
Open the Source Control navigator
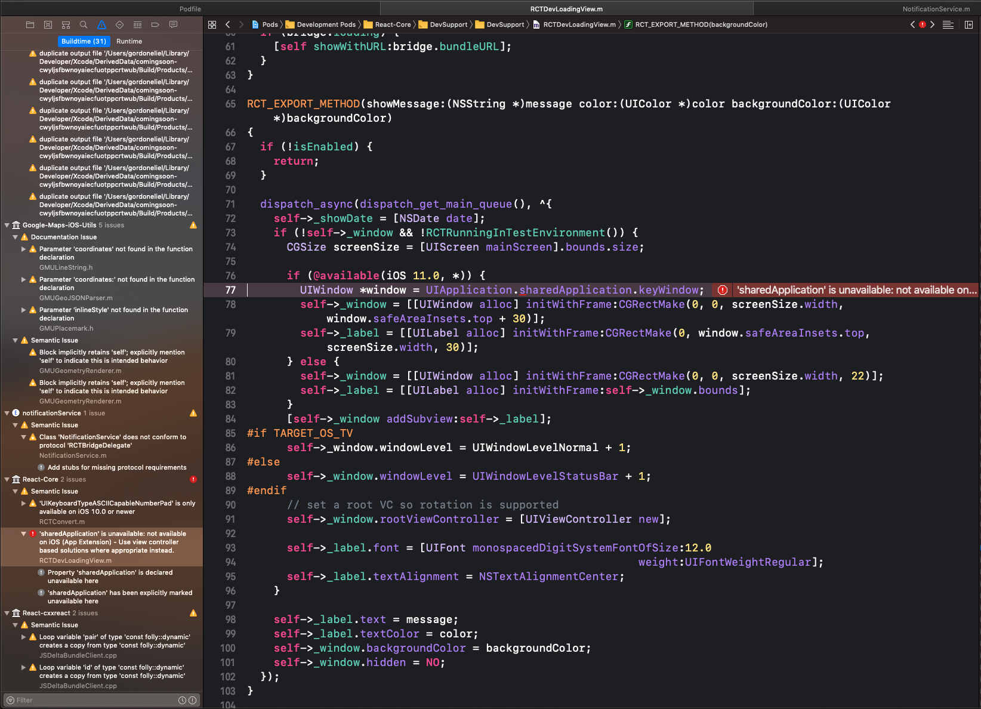(x=48, y=24)
